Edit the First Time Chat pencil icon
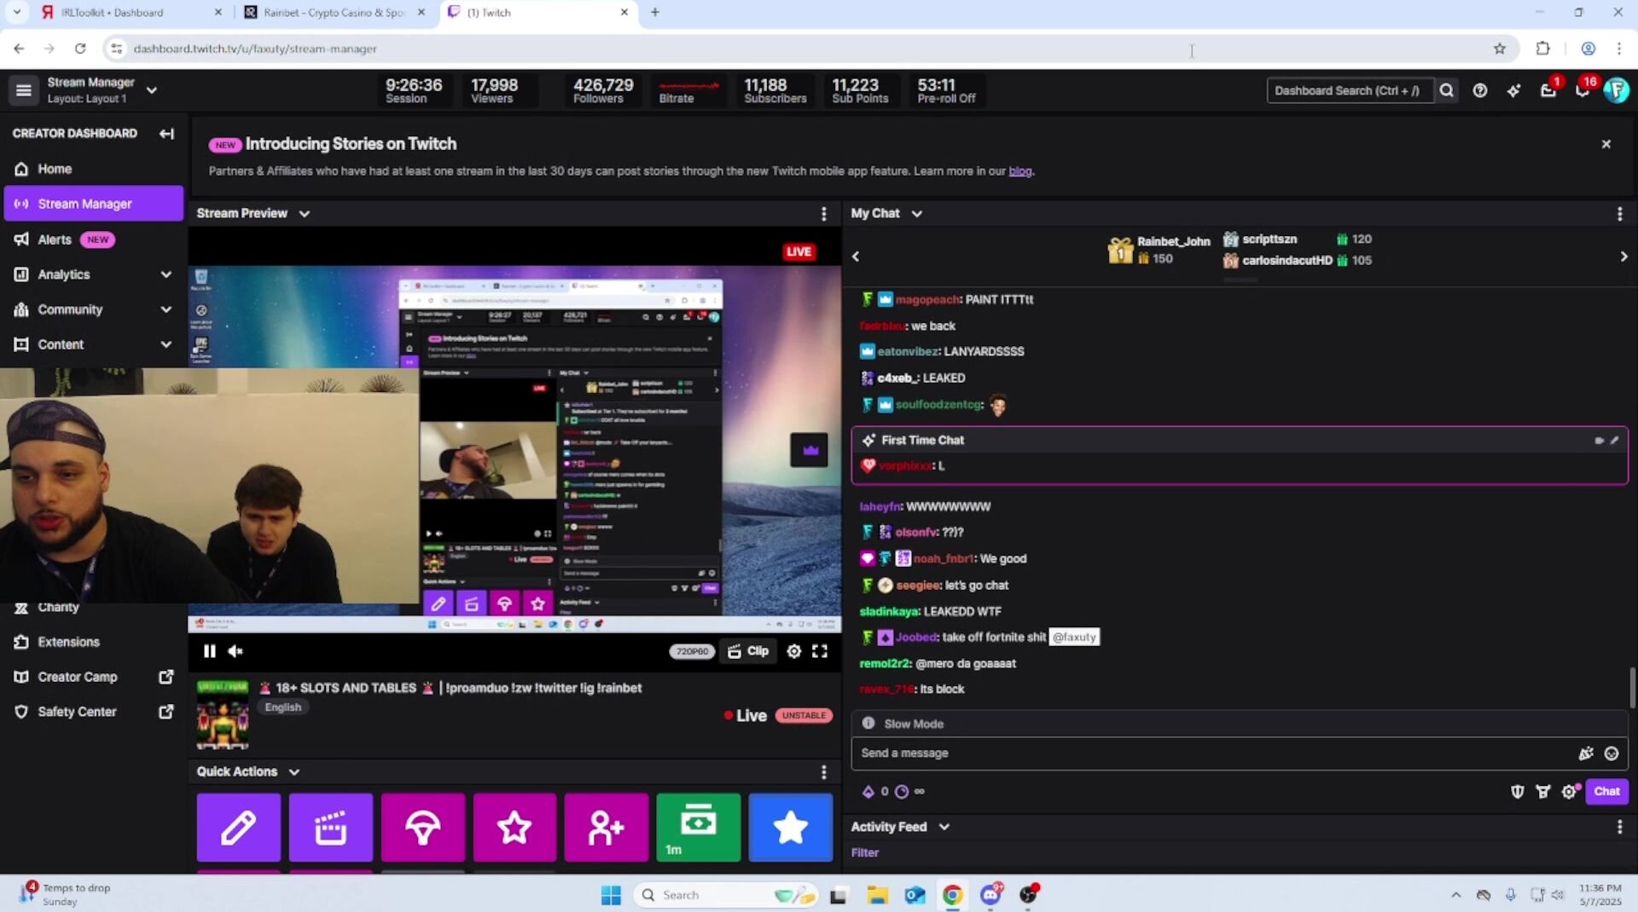The height and width of the screenshot is (912, 1638). pyautogui.click(x=1614, y=441)
